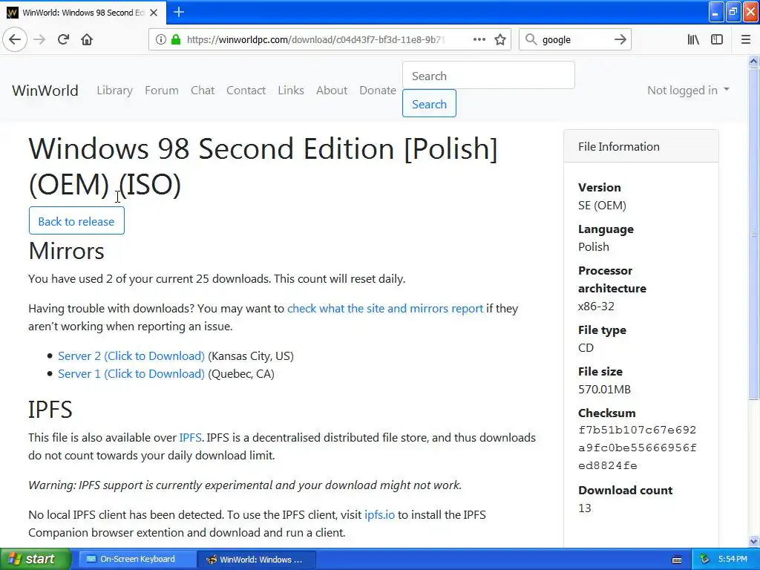Open the Firefox hamburger menu
Image resolution: width=760 pixels, height=570 pixels.
click(x=746, y=39)
